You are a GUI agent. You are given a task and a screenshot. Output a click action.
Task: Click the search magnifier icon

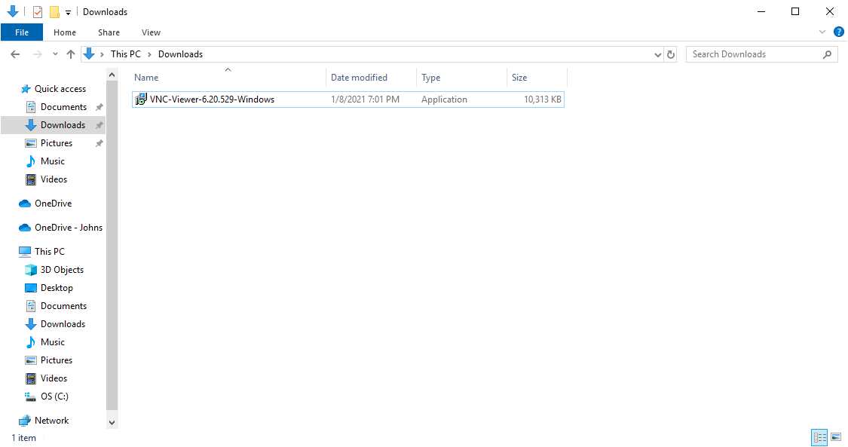(827, 54)
